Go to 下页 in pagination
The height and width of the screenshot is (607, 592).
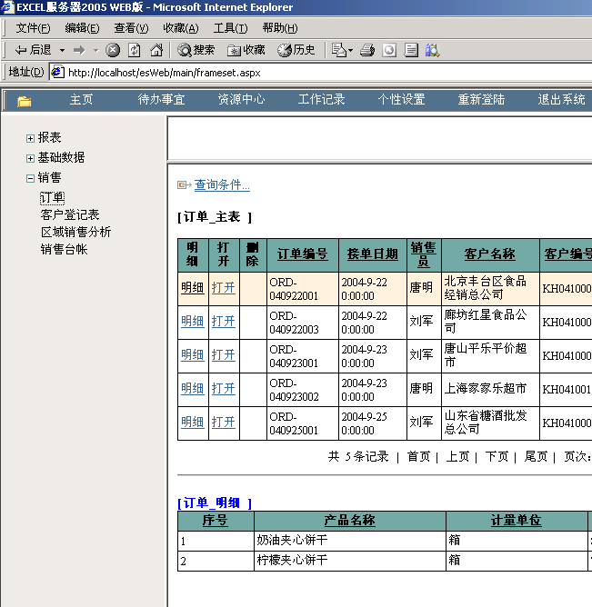497,456
